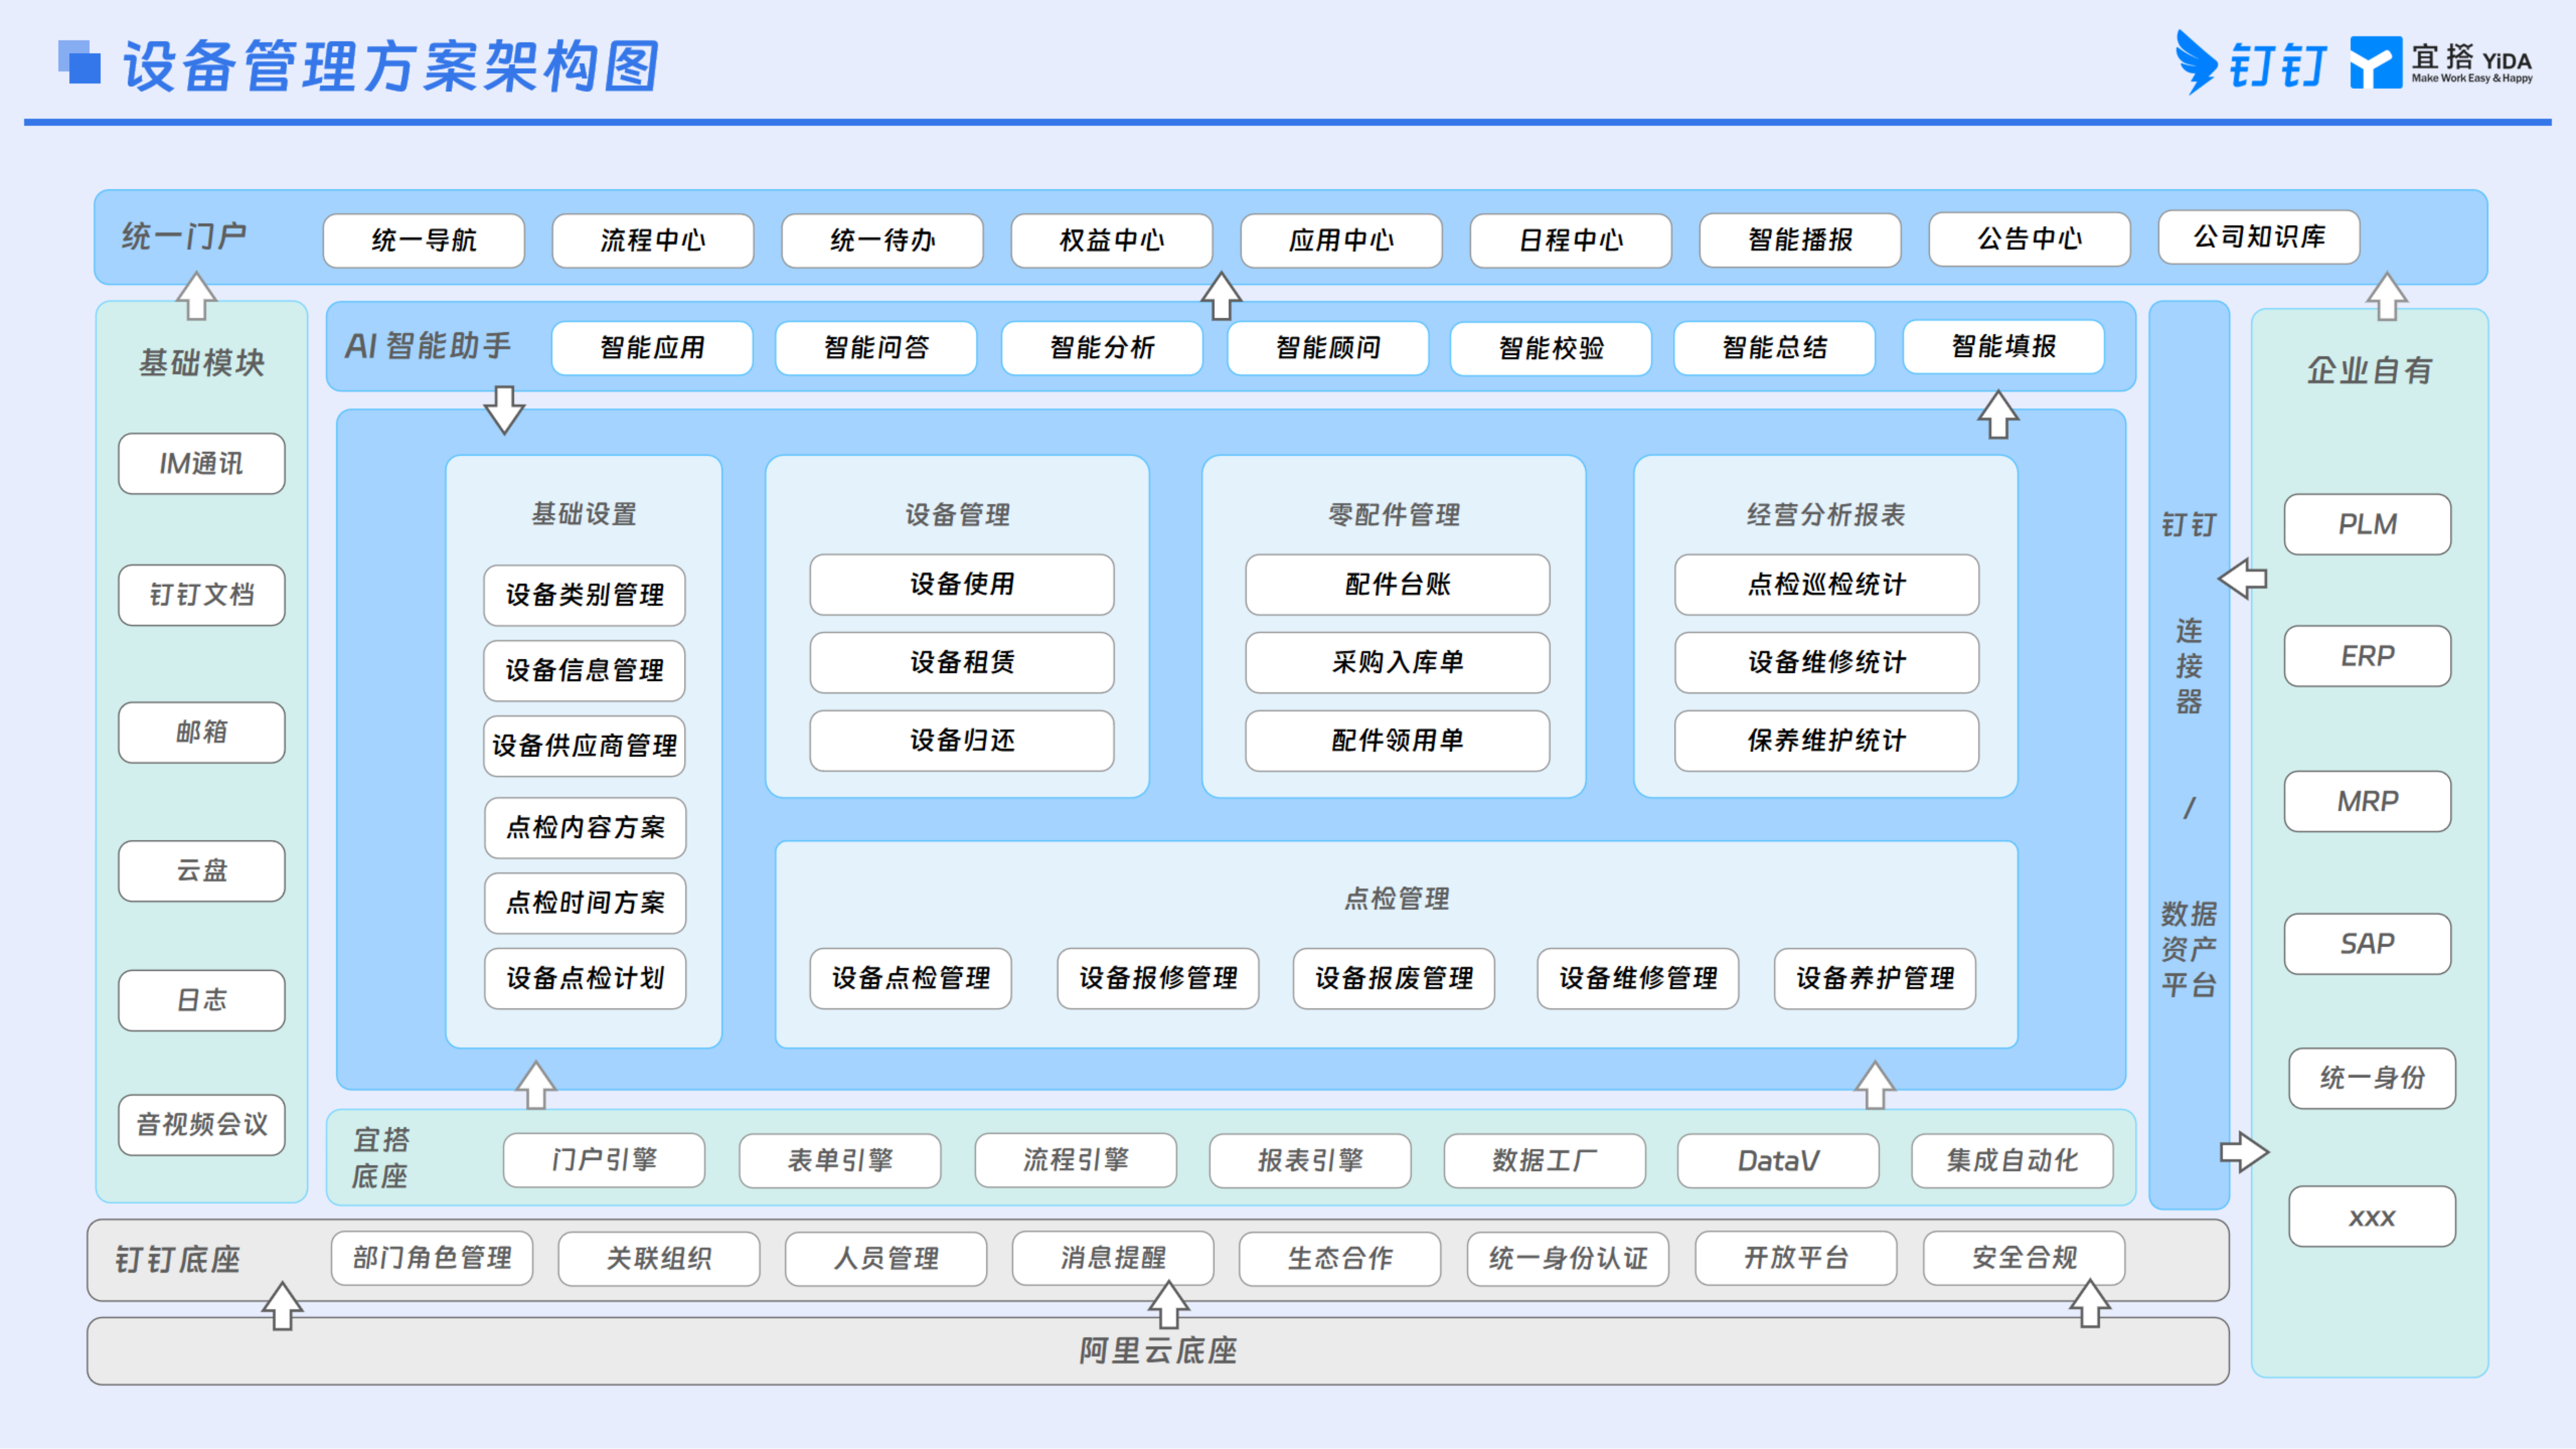This screenshot has height=1449, width=2576.
Task: Select the 设备报废管理 box
Action: pyautogui.click(x=1394, y=978)
